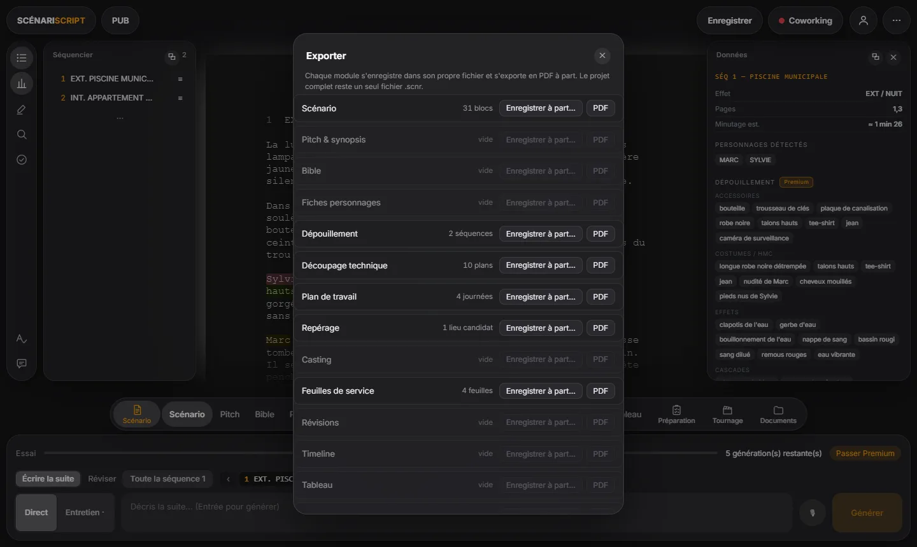Open the text style icon in sidebar
Viewport: 917px width, 547px height.
point(22,338)
